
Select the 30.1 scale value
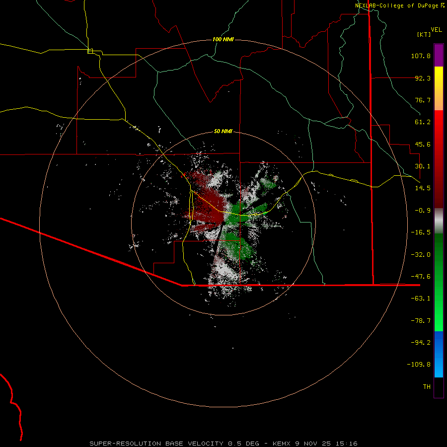tap(423, 166)
